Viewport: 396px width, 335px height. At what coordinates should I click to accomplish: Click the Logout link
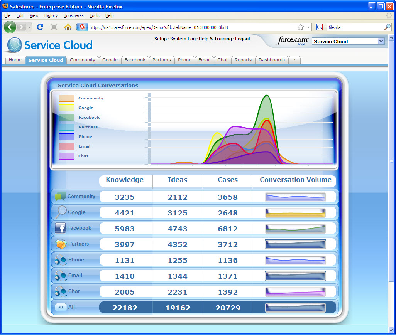pos(242,39)
